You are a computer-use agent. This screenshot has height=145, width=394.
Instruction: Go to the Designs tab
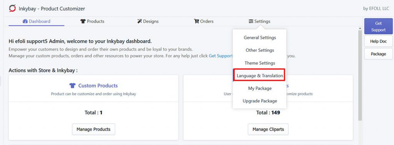[148, 21]
